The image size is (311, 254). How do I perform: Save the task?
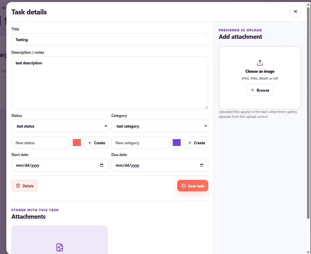pos(193,186)
